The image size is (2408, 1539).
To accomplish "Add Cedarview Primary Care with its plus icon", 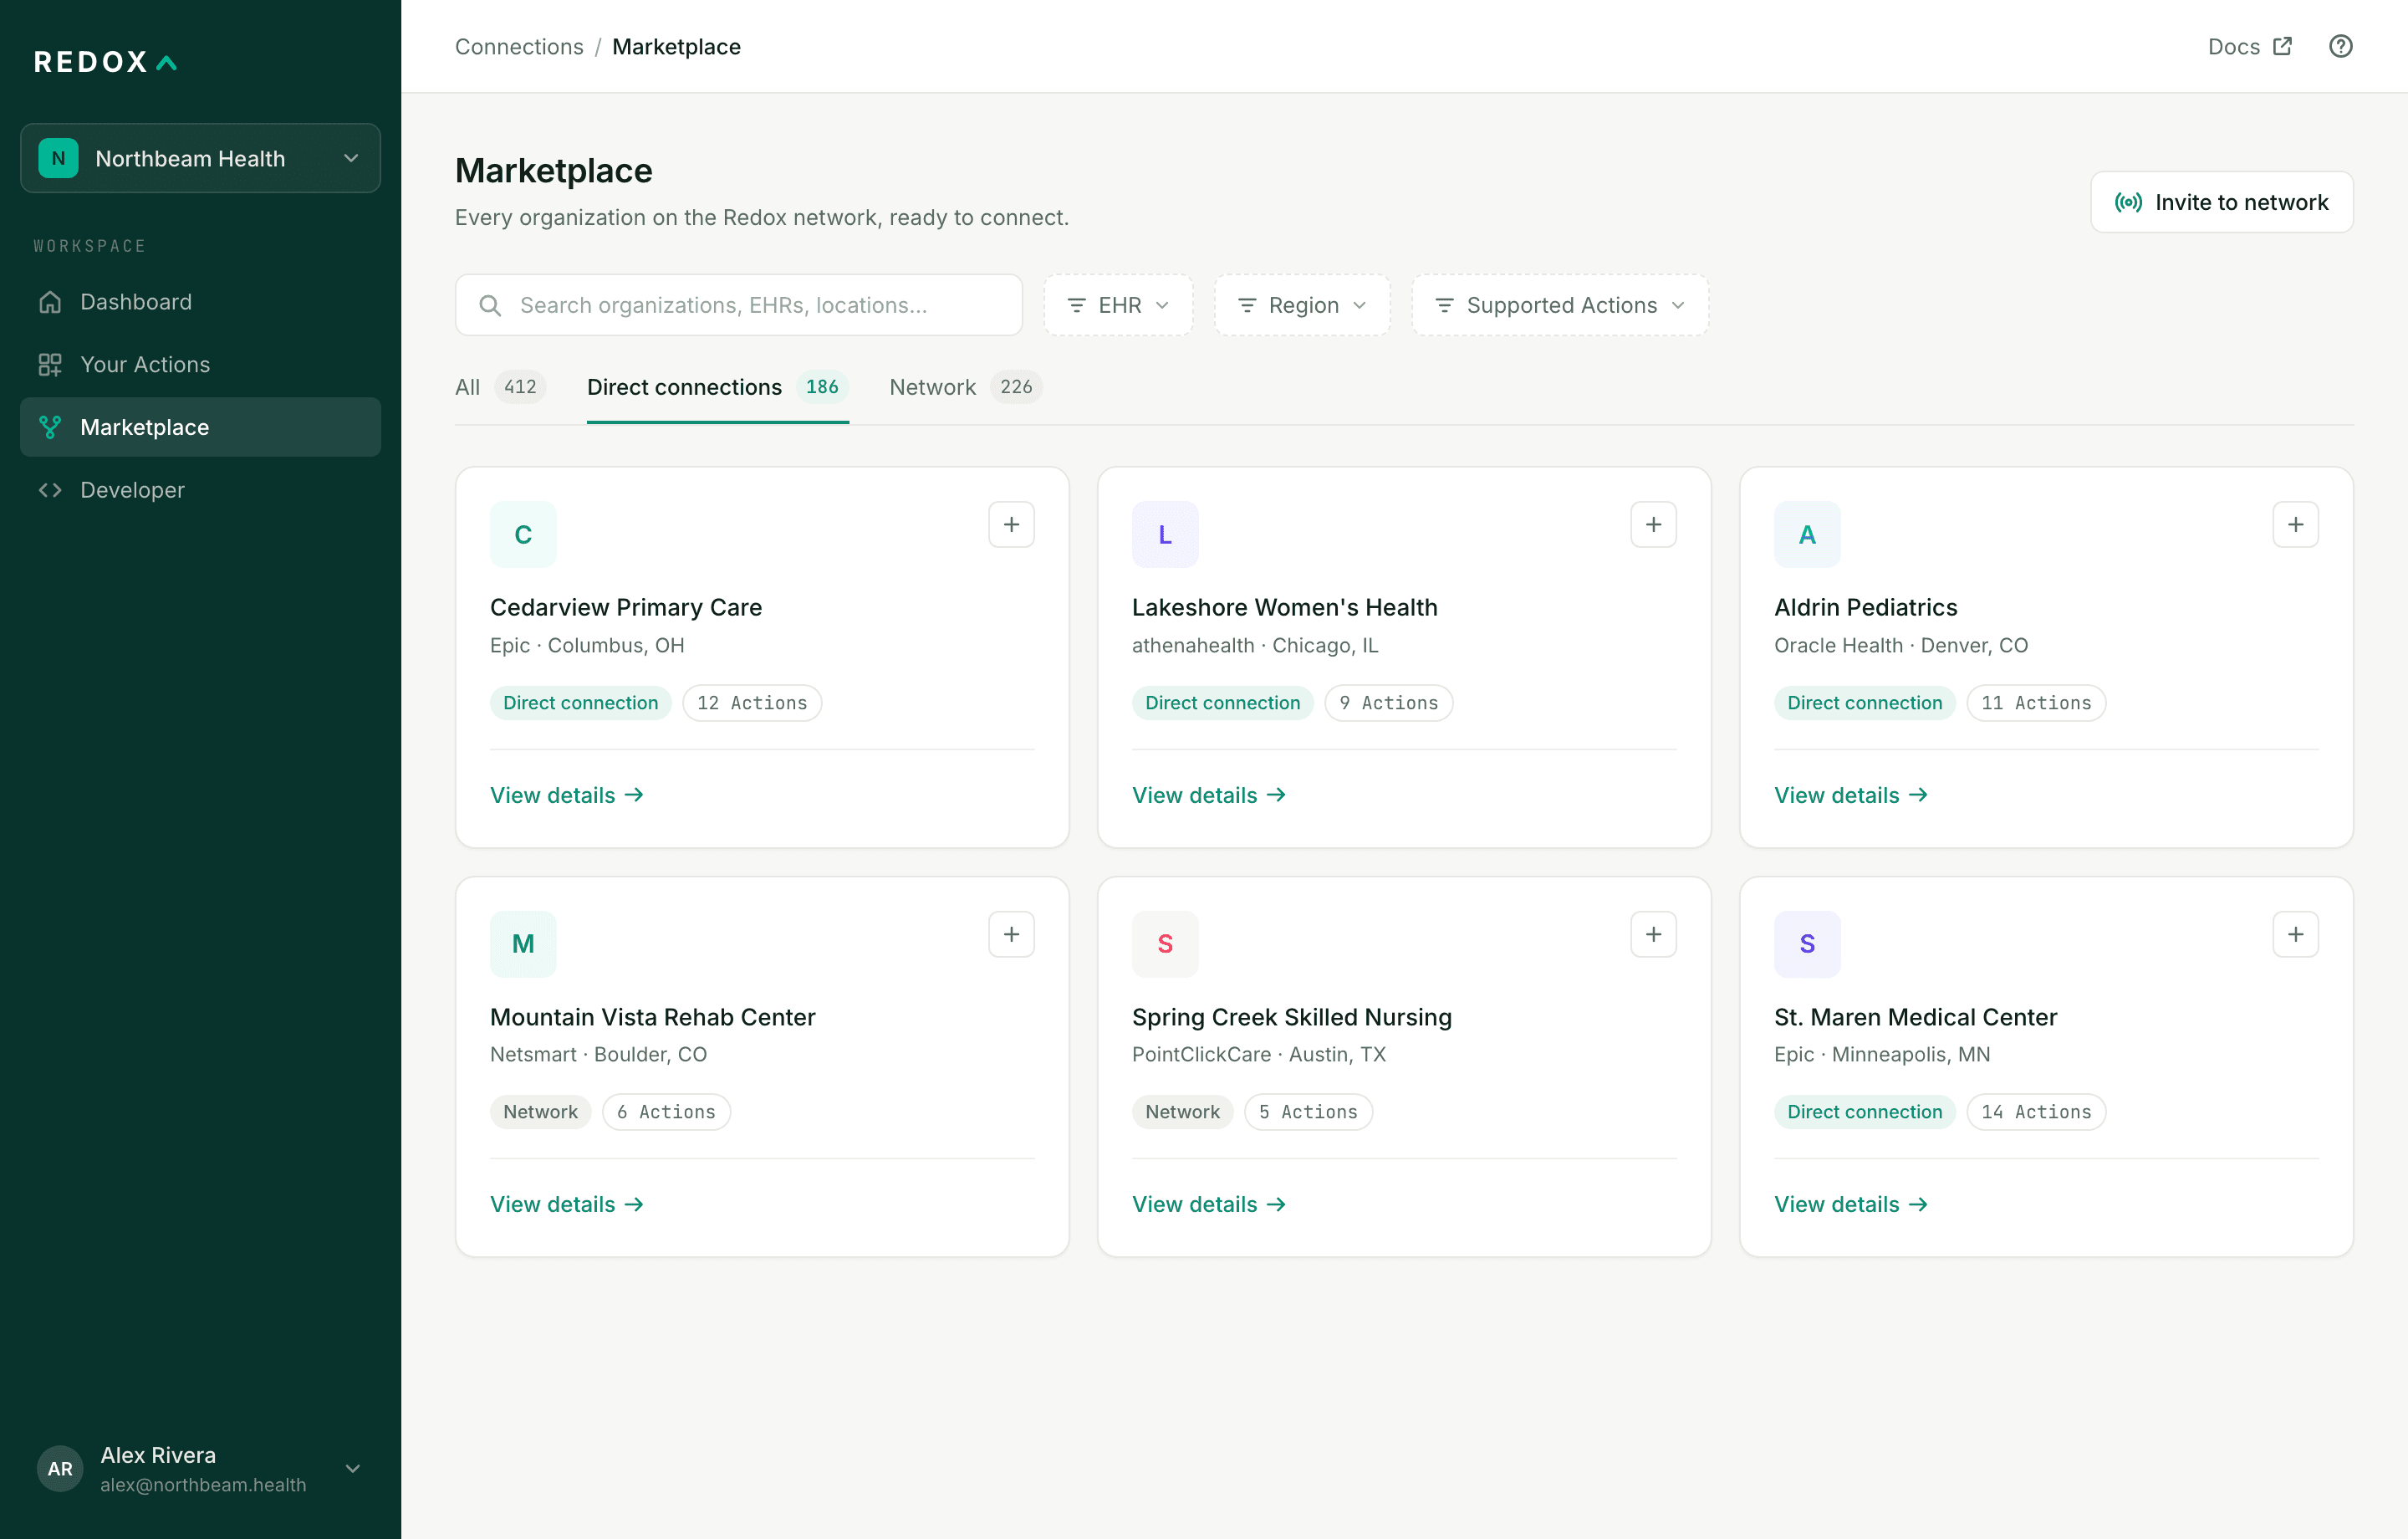I will 1011,524.
